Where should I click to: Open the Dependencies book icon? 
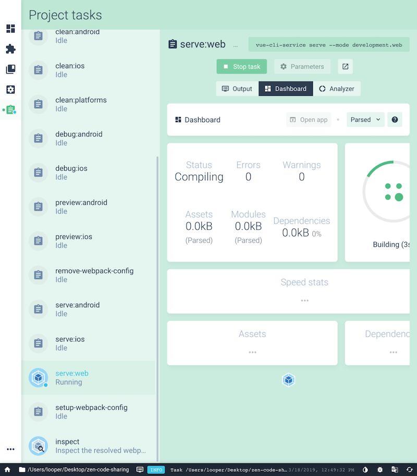point(10,69)
